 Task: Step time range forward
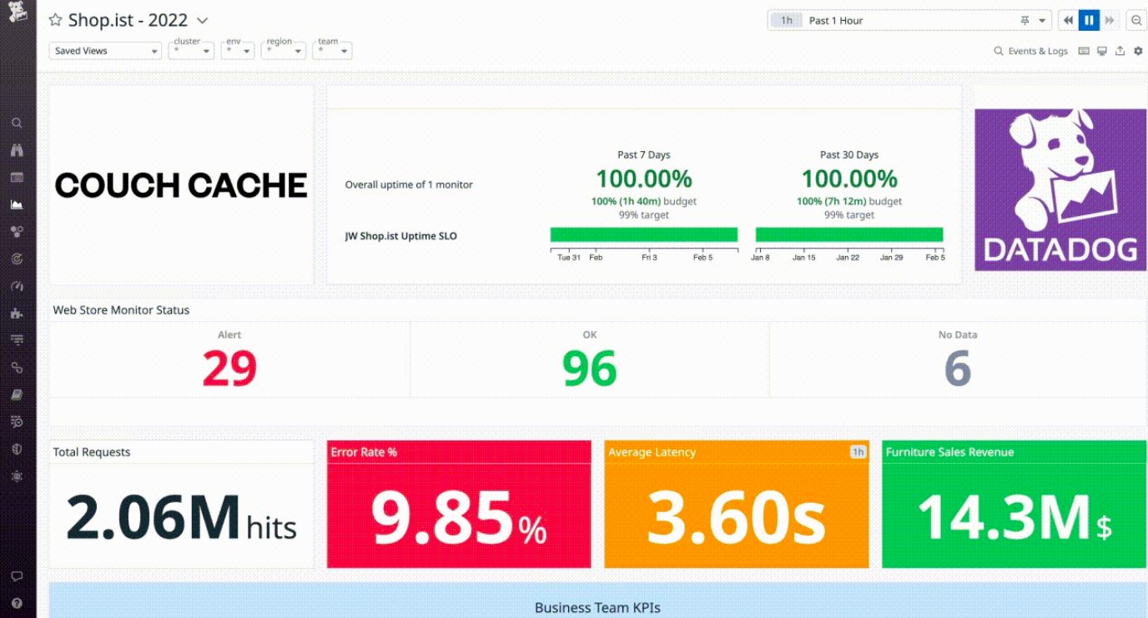coord(1110,21)
